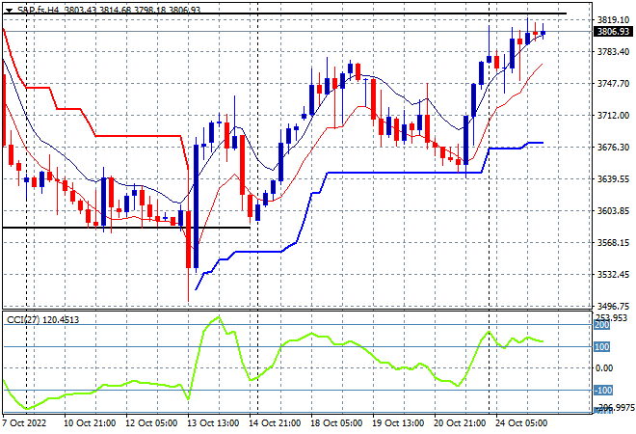Click the chart menu triangle beside S&P.fs,H4
The width and height of the screenshot is (636, 434).
coord(9,11)
